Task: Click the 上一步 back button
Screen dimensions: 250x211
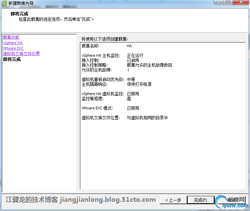Action: click(x=173, y=200)
